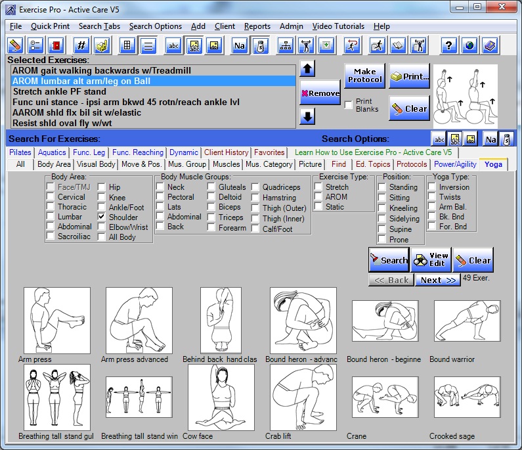Image resolution: width=522 pixels, height=450 pixels.
Task: Click the weightlifter toolbar icon
Action: [x=306, y=45]
